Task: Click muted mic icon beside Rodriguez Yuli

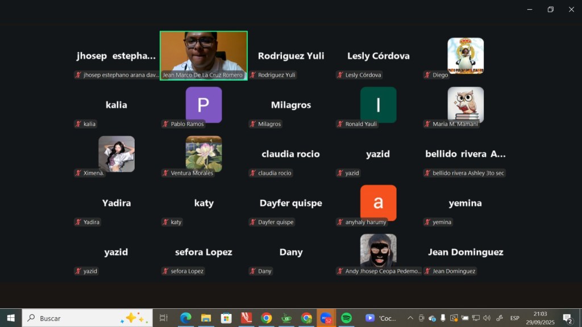Action: (253, 75)
